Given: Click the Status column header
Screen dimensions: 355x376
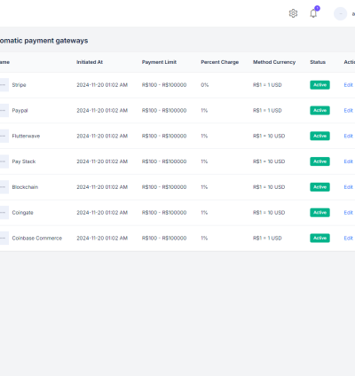Looking at the screenshot, I should point(318,62).
